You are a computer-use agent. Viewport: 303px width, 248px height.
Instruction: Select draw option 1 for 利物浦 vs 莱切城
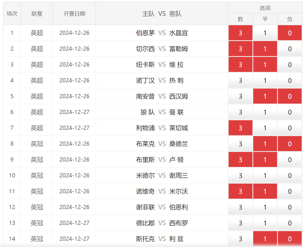265,128
